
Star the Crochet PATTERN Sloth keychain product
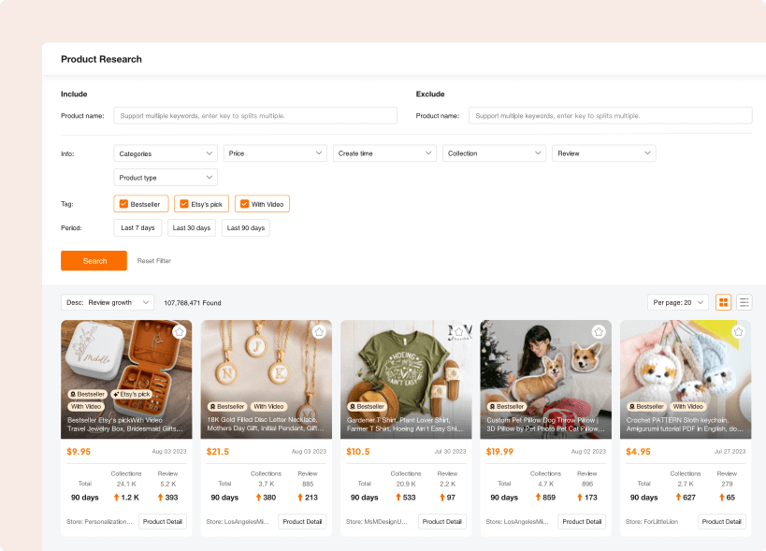click(738, 331)
